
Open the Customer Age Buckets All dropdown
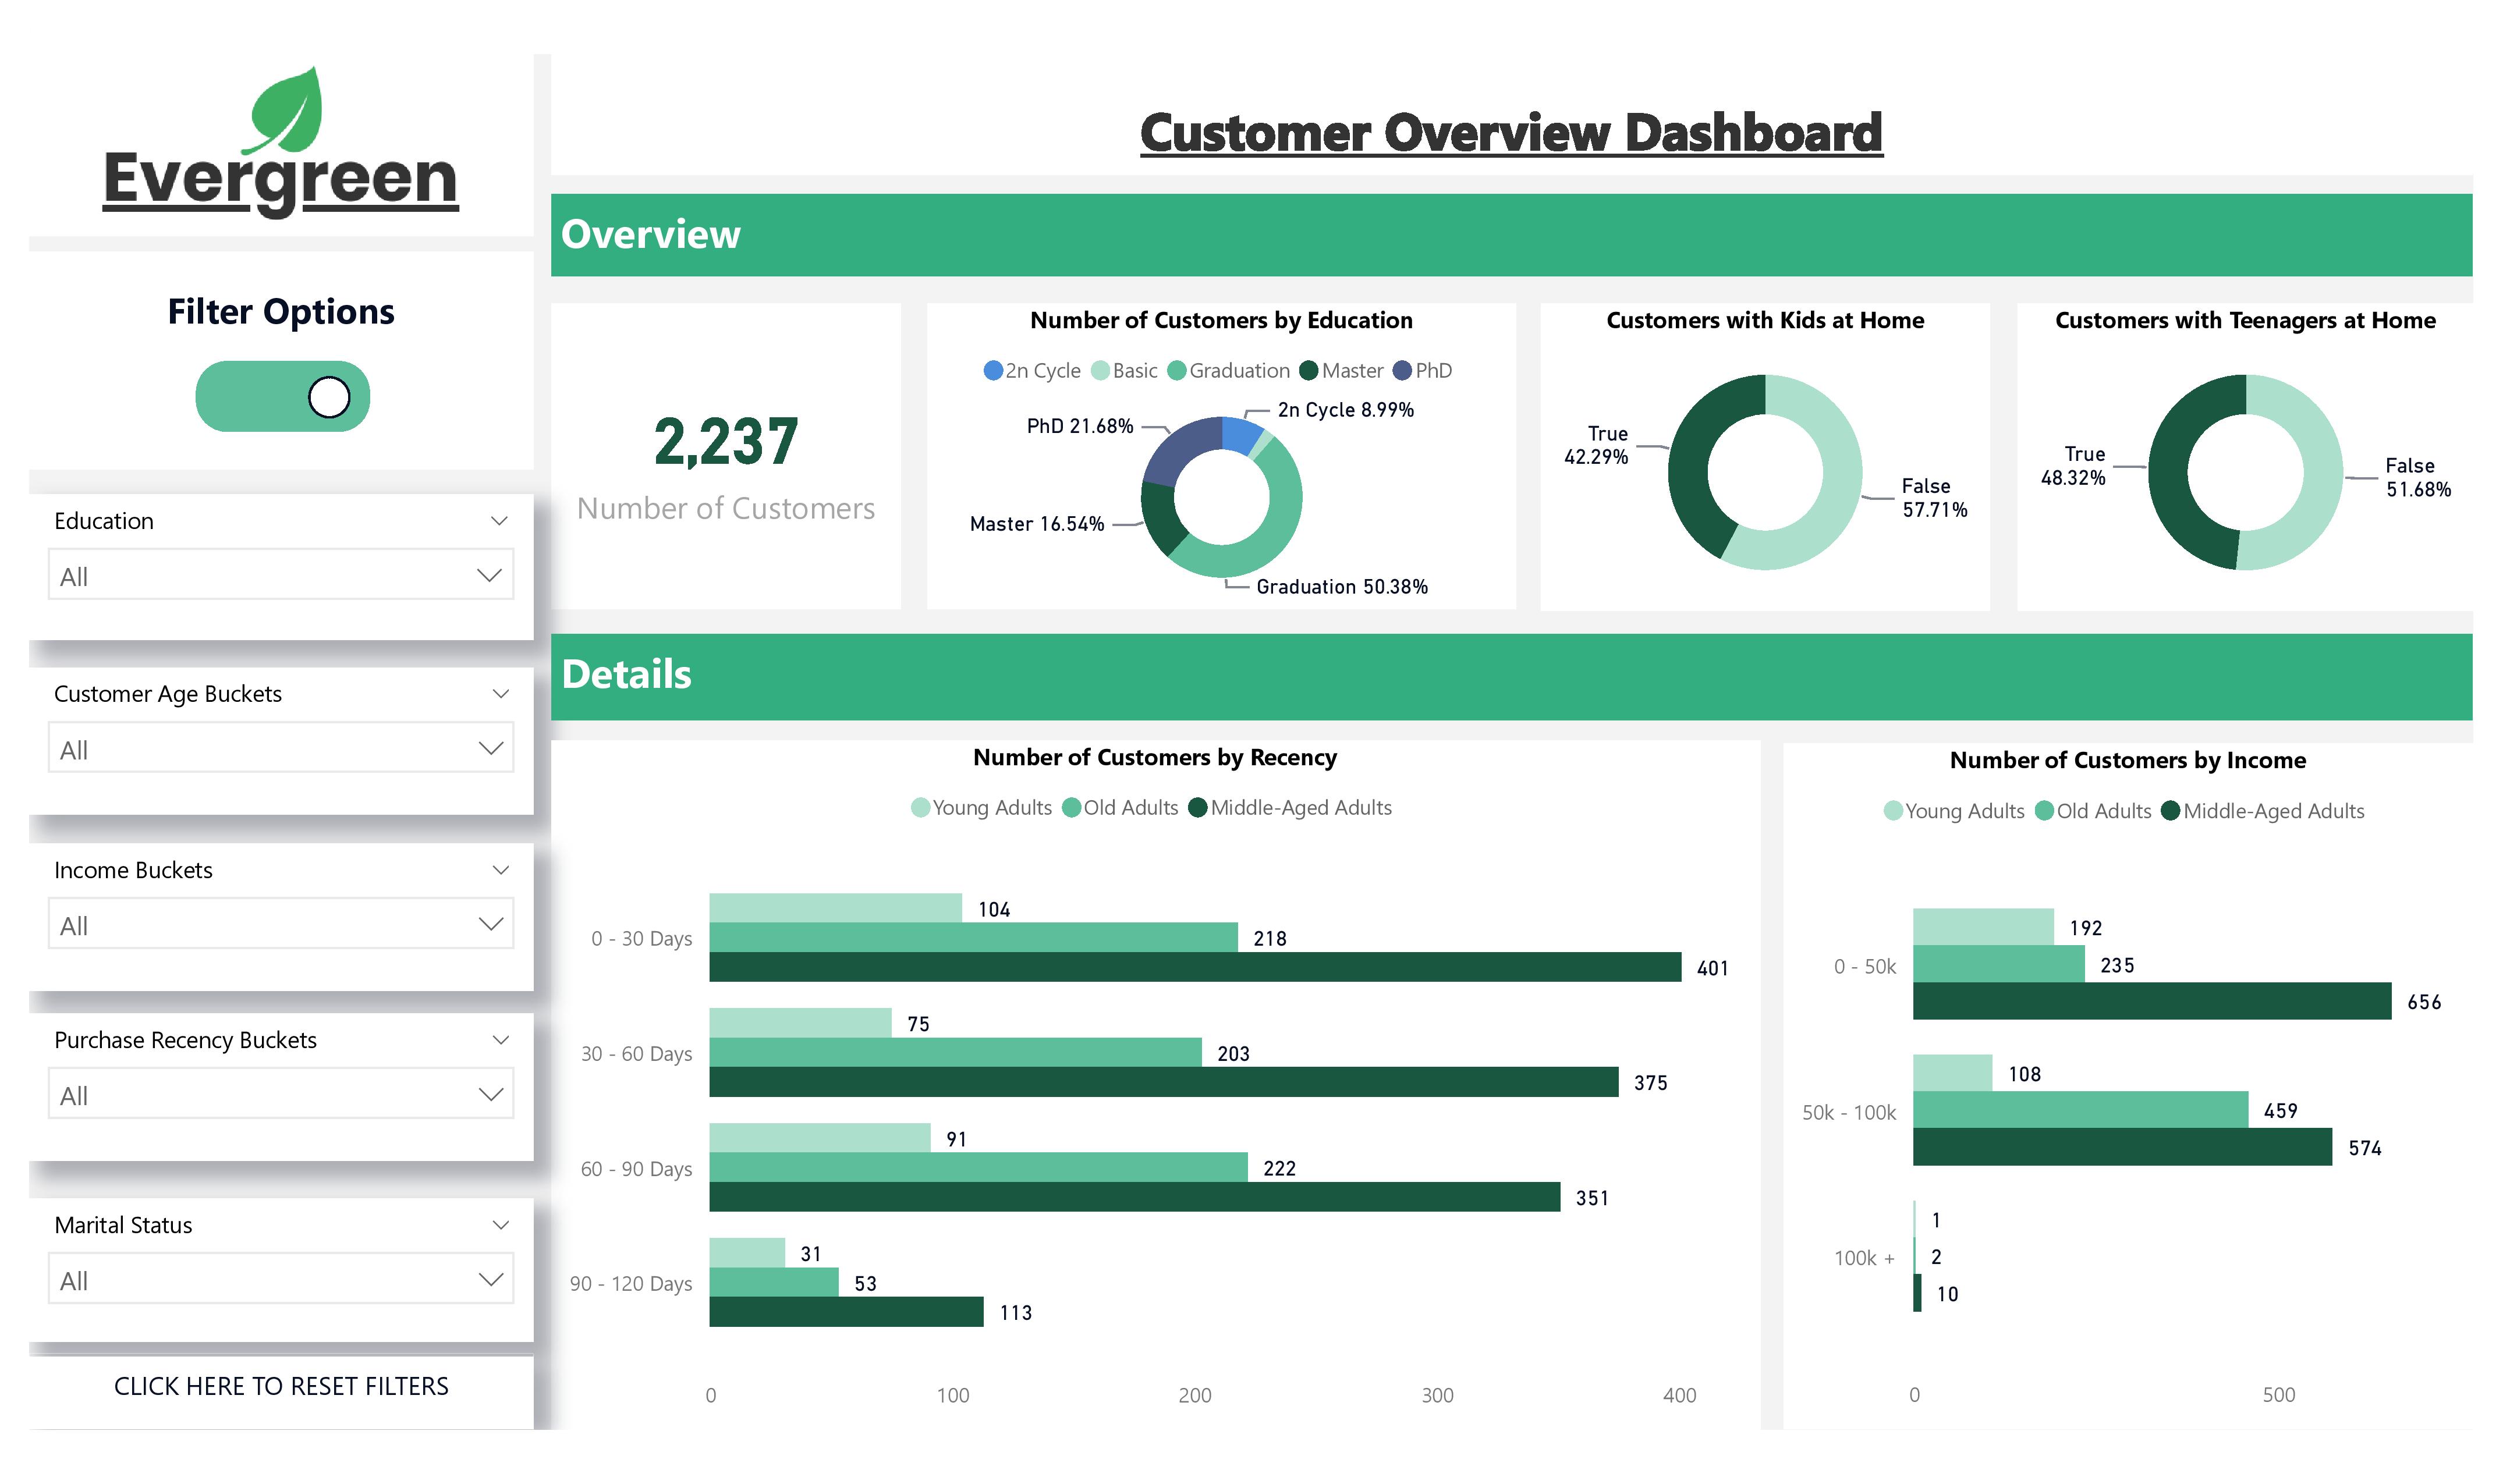pos(281,748)
